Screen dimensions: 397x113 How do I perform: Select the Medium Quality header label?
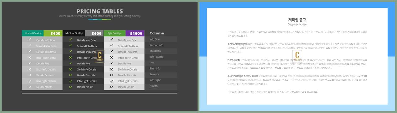tap(74, 33)
